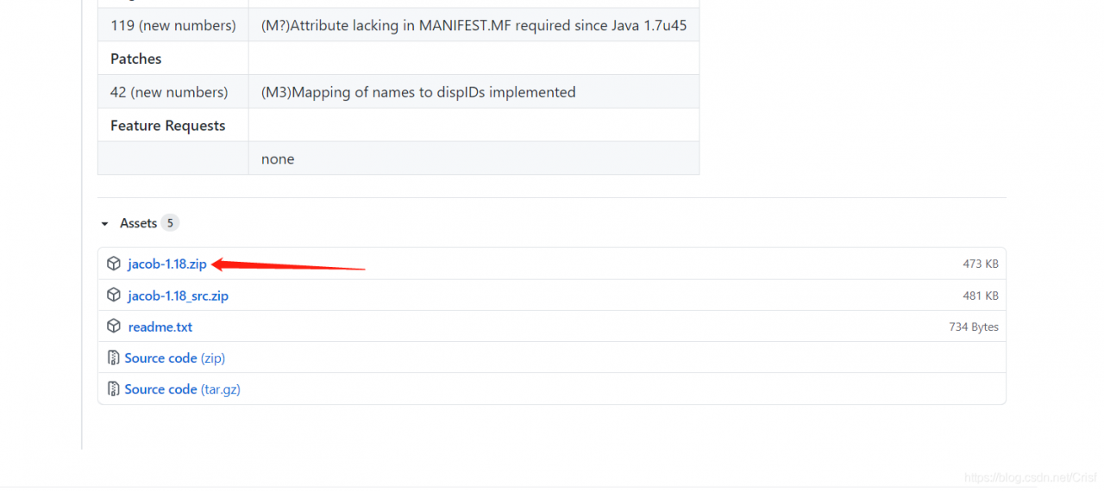Click package icon beside readme.txt
The width and height of the screenshot is (1104, 491).
click(x=113, y=326)
